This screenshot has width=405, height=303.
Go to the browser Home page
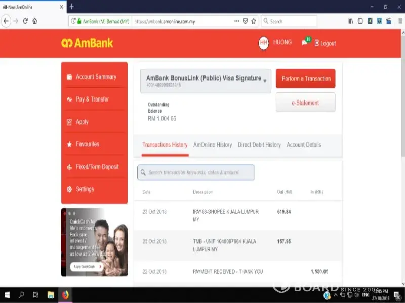point(35,21)
